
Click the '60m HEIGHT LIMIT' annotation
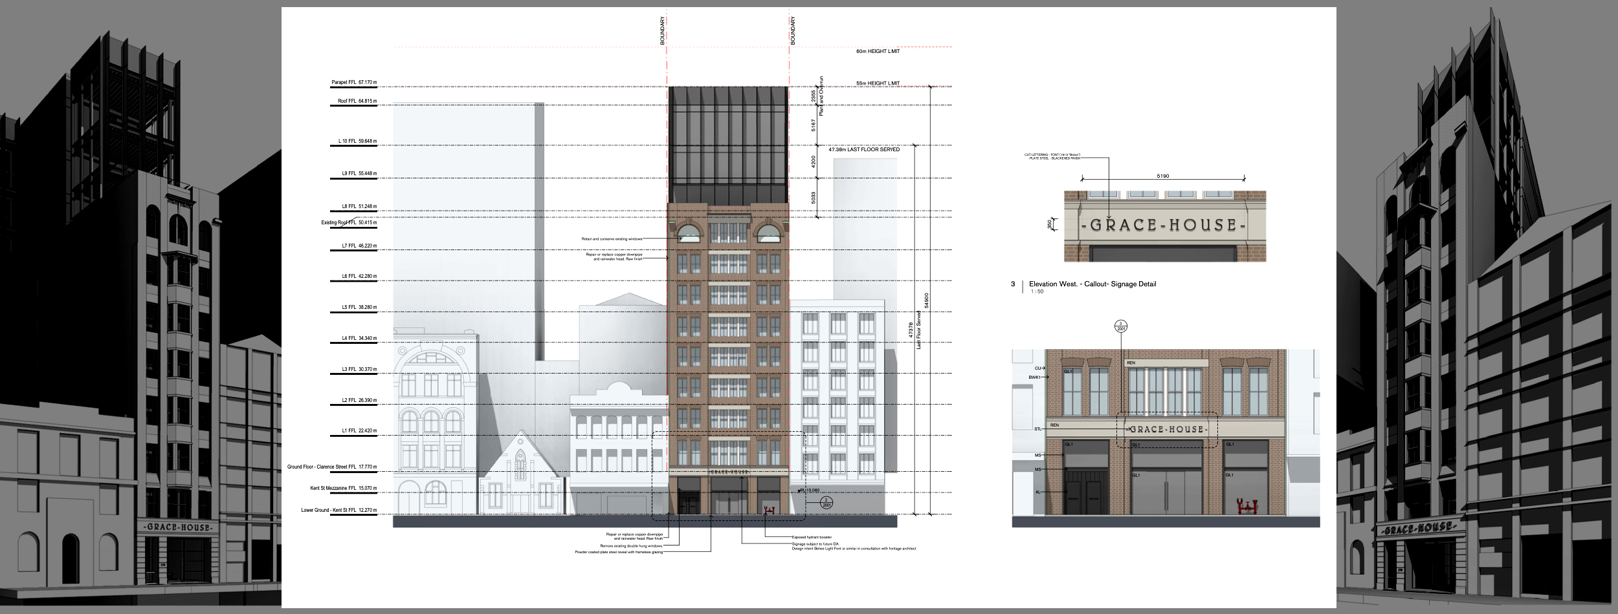[878, 51]
